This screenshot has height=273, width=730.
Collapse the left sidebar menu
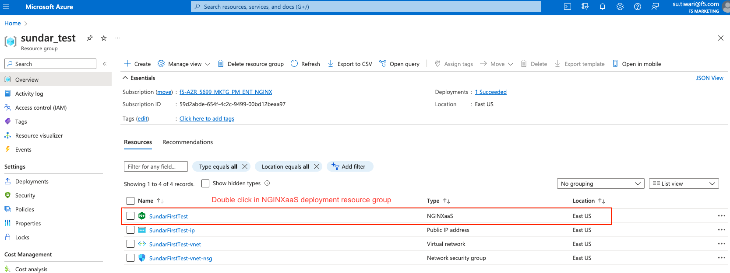click(105, 64)
